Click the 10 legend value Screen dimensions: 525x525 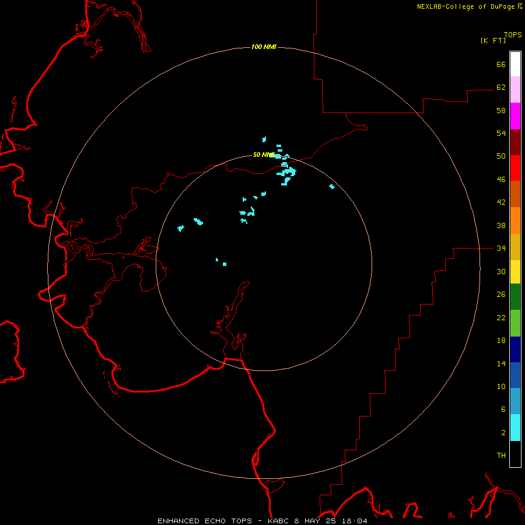(x=501, y=386)
